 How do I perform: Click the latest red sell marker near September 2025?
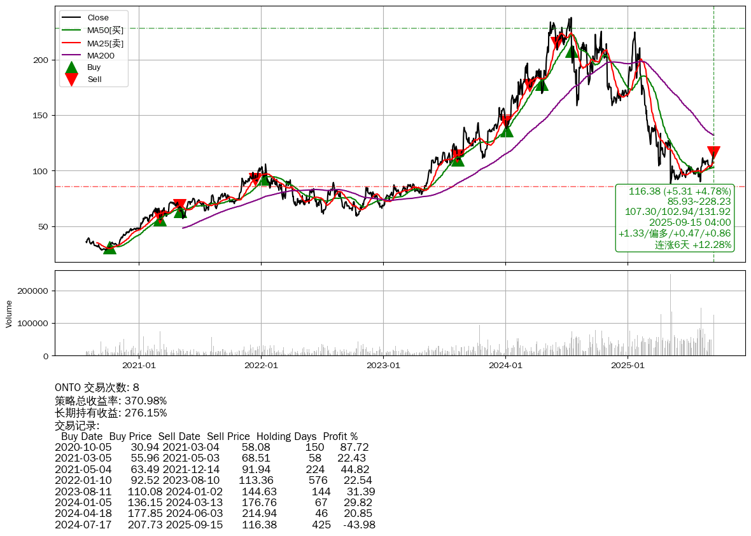tap(713, 153)
